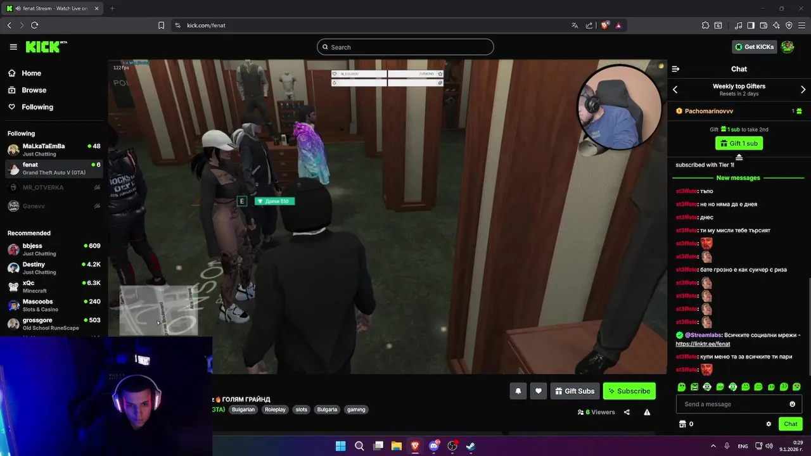Collapse the top gifters section arrow
The height and width of the screenshot is (456, 811).
click(x=739, y=157)
